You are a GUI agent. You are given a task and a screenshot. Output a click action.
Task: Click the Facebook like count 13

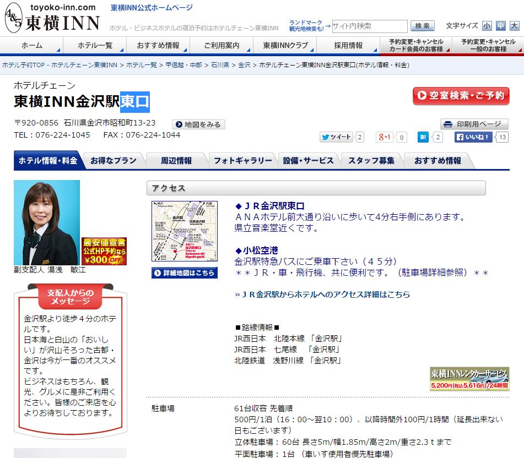503,137
